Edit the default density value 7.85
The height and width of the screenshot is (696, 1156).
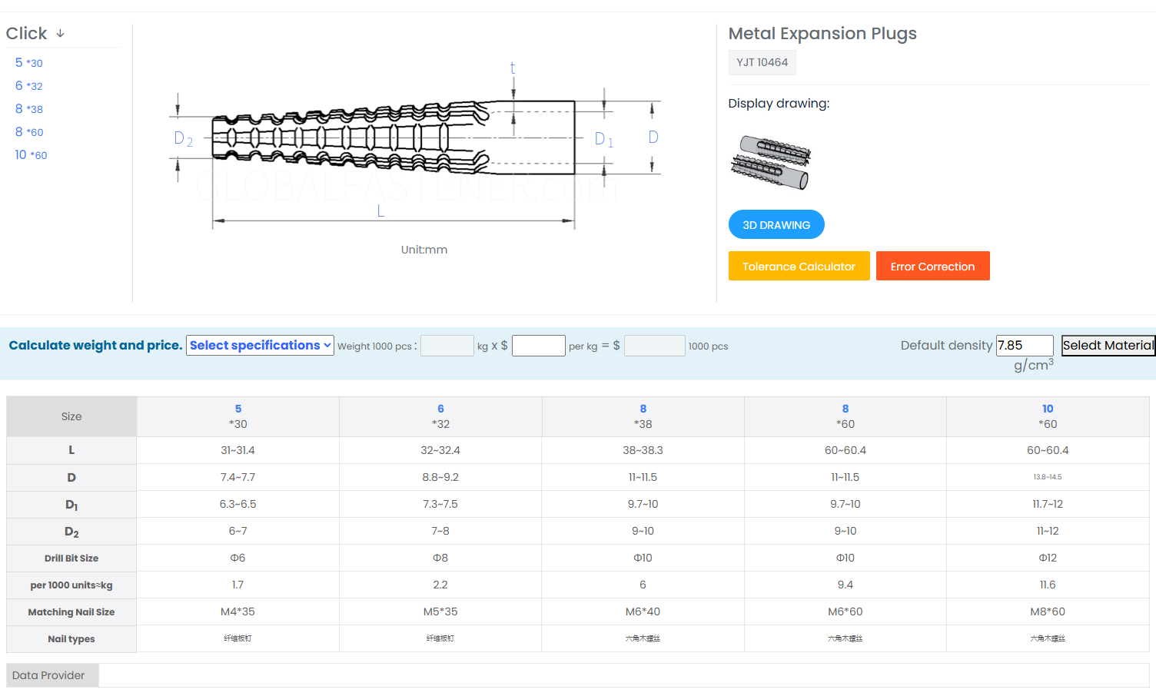[1025, 346]
